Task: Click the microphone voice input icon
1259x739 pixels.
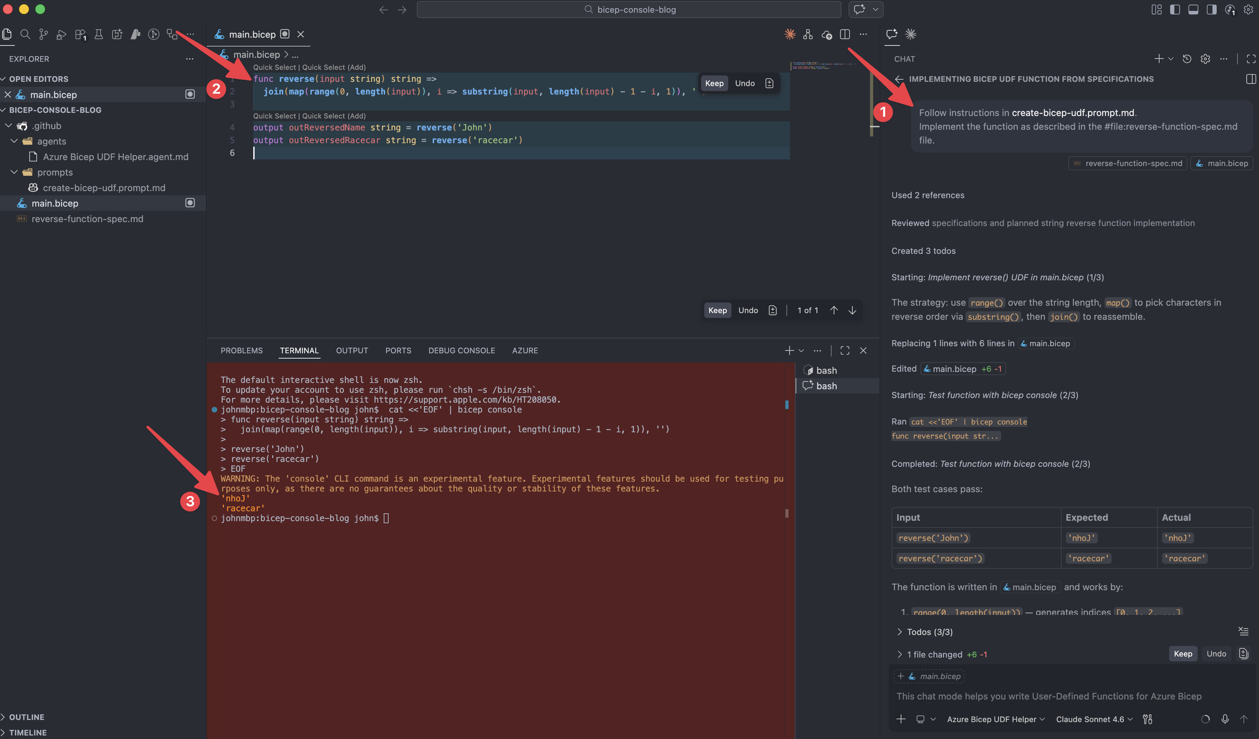Action: pos(1225,719)
